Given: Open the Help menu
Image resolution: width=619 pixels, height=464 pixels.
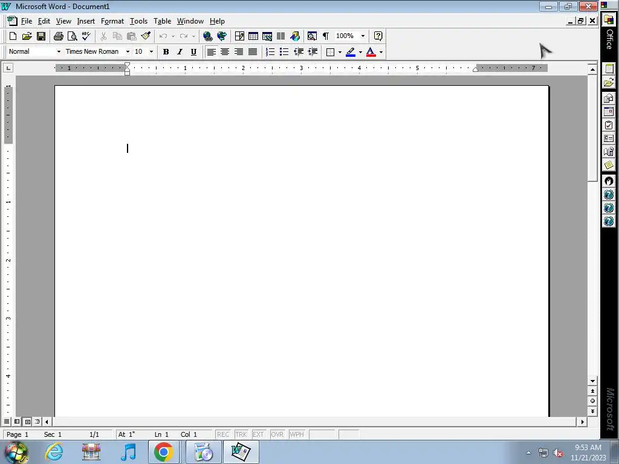Looking at the screenshot, I should coord(217,21).
